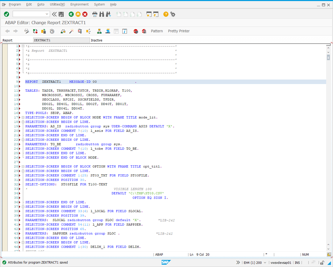
Task: Collapse BEGIN OF LINE fold at line 29
Action: [23, 171]
